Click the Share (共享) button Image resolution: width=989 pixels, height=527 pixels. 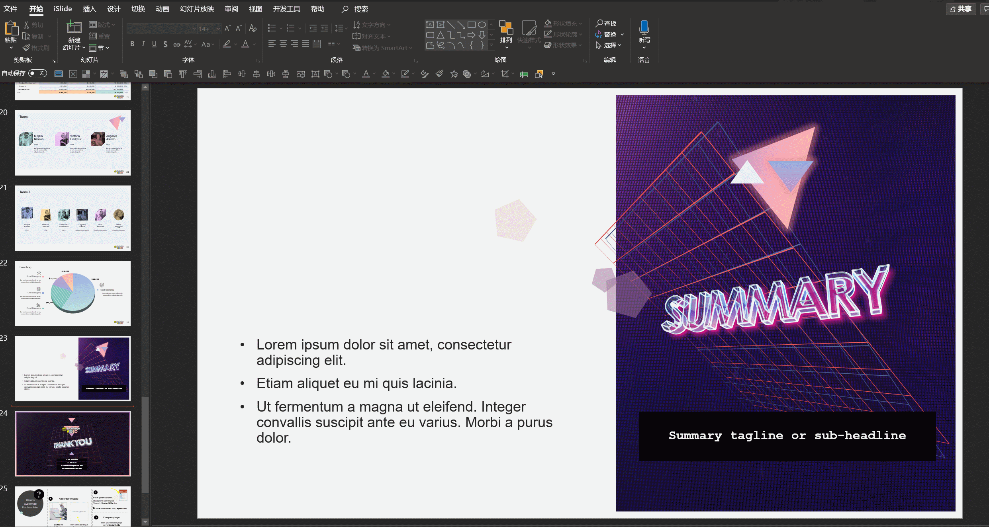(961, 9)
